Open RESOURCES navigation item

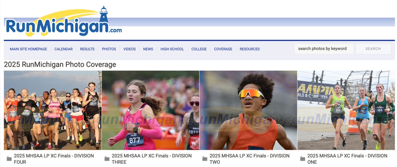250,49
